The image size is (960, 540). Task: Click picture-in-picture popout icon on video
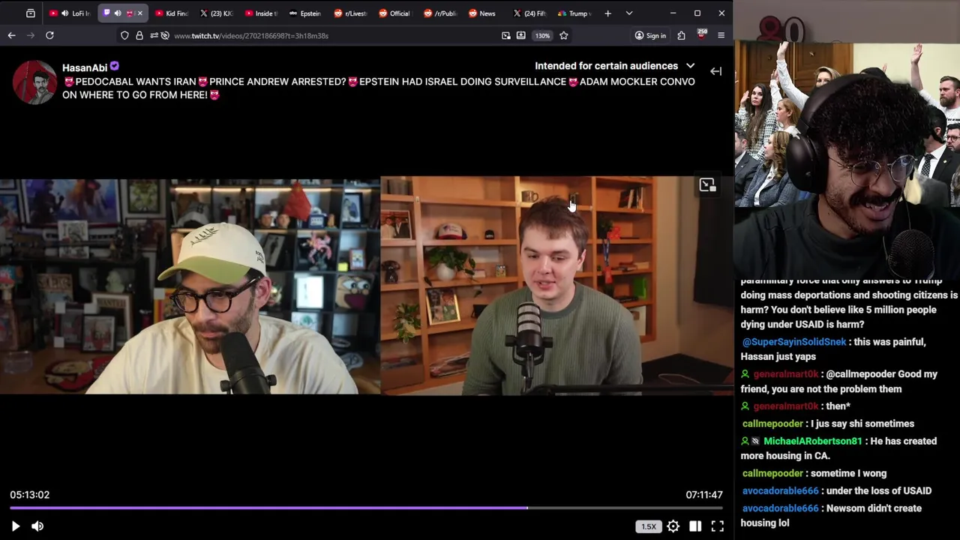707,185
